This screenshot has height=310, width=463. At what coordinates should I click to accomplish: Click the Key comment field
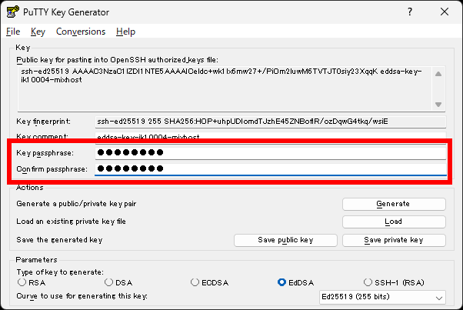271,136
